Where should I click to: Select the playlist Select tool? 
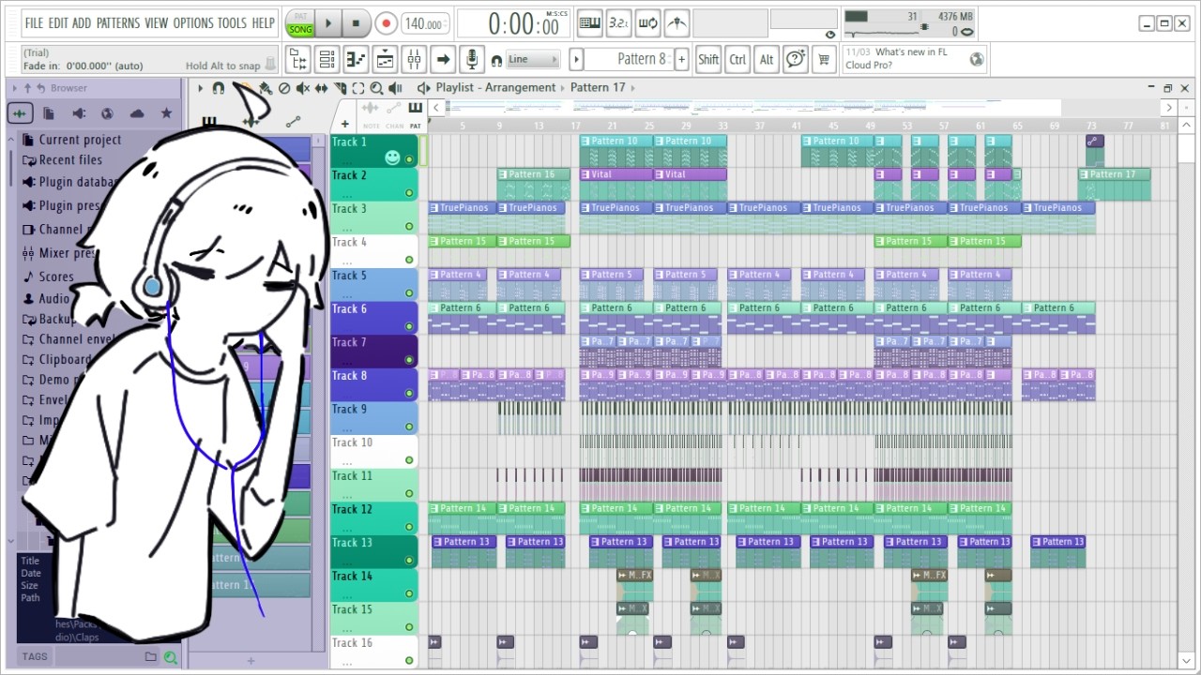[x=357, y=88]
